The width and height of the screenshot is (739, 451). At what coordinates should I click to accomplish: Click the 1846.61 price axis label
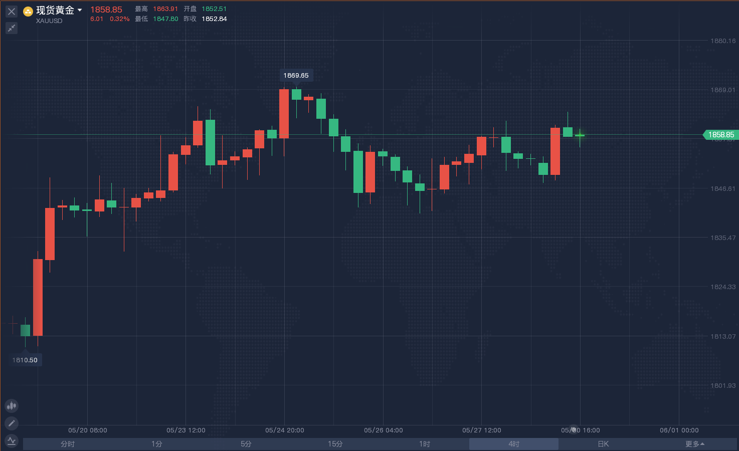(723, 189)
